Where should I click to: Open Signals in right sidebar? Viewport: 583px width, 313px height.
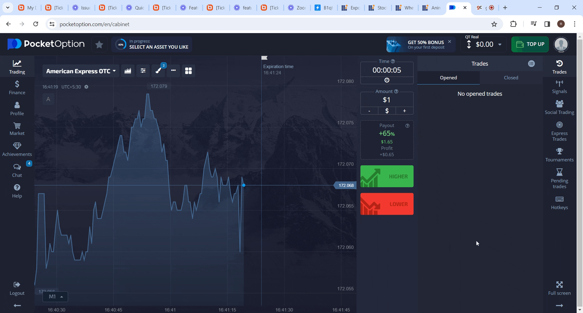point(559,87)
